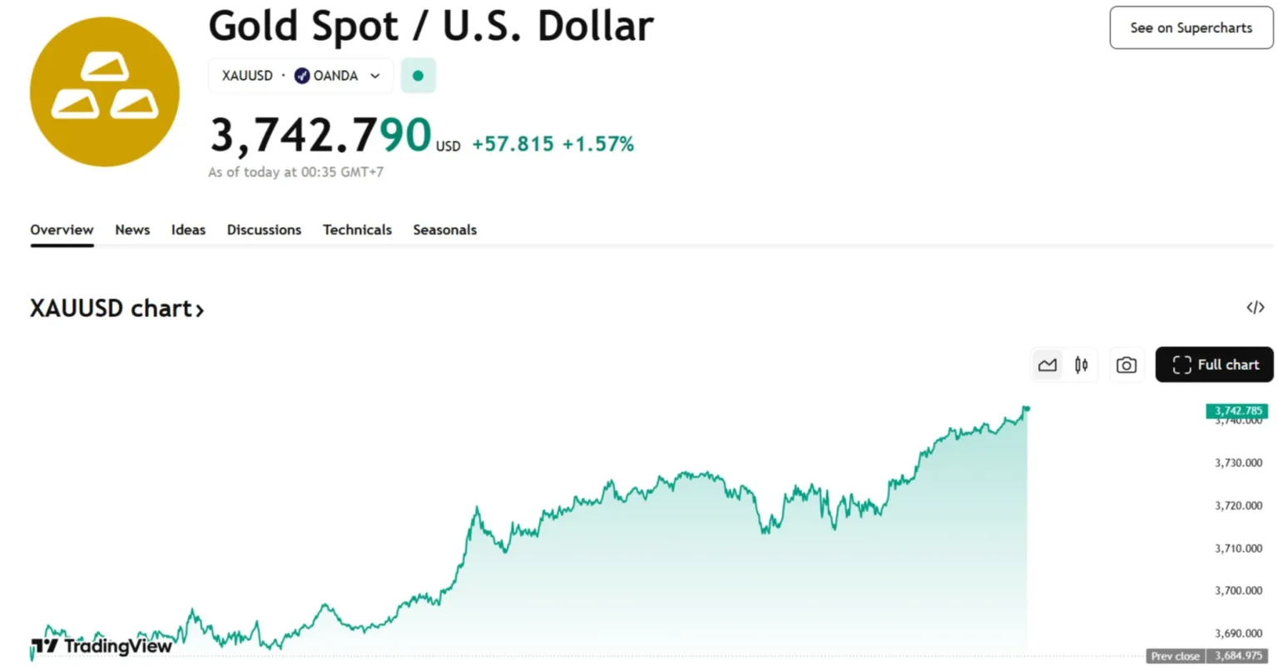Open the News tab
Image resolution: width=1278 pixels, height=671 pixels.
132,230
